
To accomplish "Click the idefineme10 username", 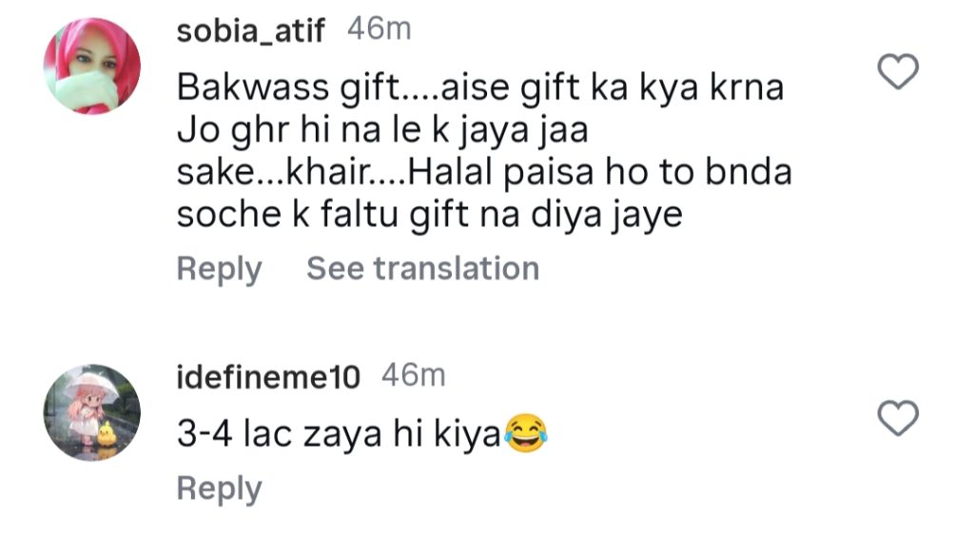I will [x=268, y=377].
